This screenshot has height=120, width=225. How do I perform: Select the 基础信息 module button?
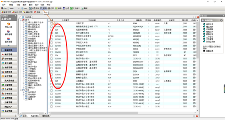pos(9,50)
